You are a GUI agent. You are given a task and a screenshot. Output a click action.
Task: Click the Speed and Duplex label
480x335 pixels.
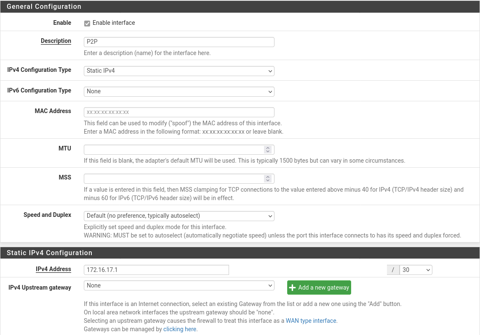pyautogui.click(x=48, y=215)
